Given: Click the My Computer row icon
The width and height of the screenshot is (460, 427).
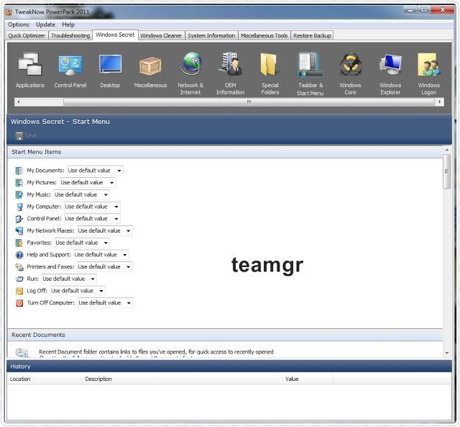Looking at the screenshot, I should click(19, 207).
